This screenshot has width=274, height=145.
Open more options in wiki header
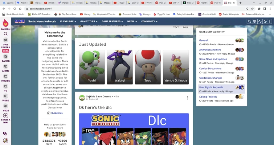point(270,21)
